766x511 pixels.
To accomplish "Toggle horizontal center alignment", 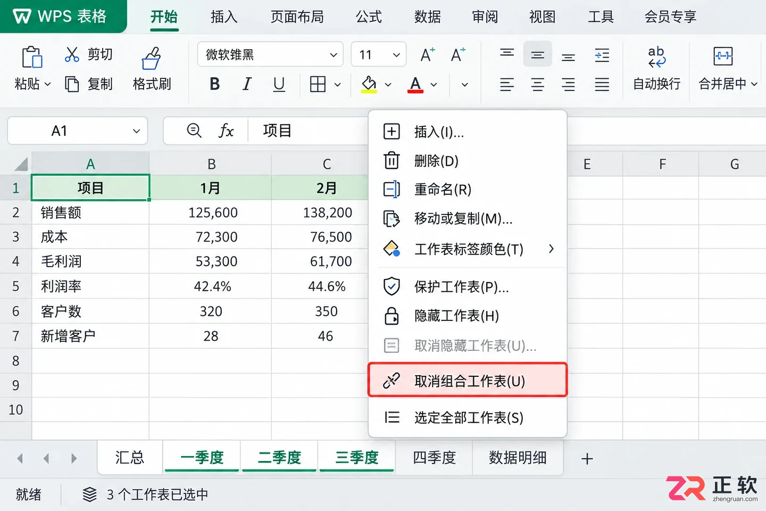I will (x=538, y=84).
